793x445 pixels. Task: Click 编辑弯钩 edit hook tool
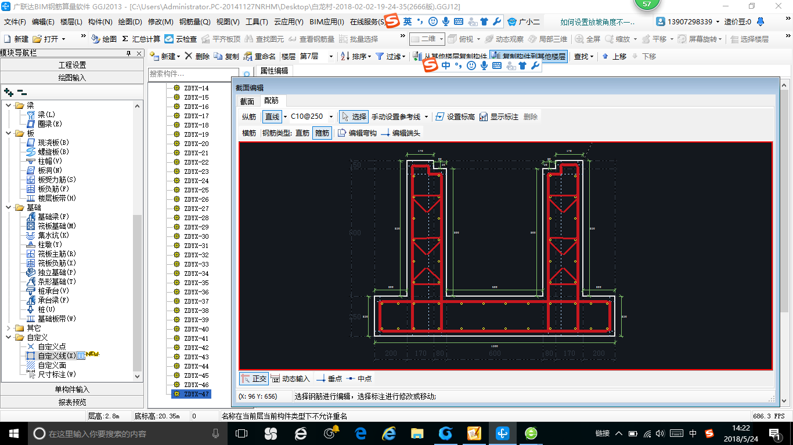click(357, 133)
